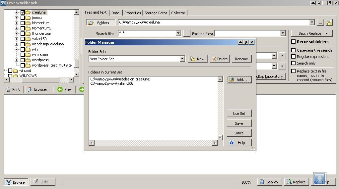Expand the wordpress tree node

[17, 60]
